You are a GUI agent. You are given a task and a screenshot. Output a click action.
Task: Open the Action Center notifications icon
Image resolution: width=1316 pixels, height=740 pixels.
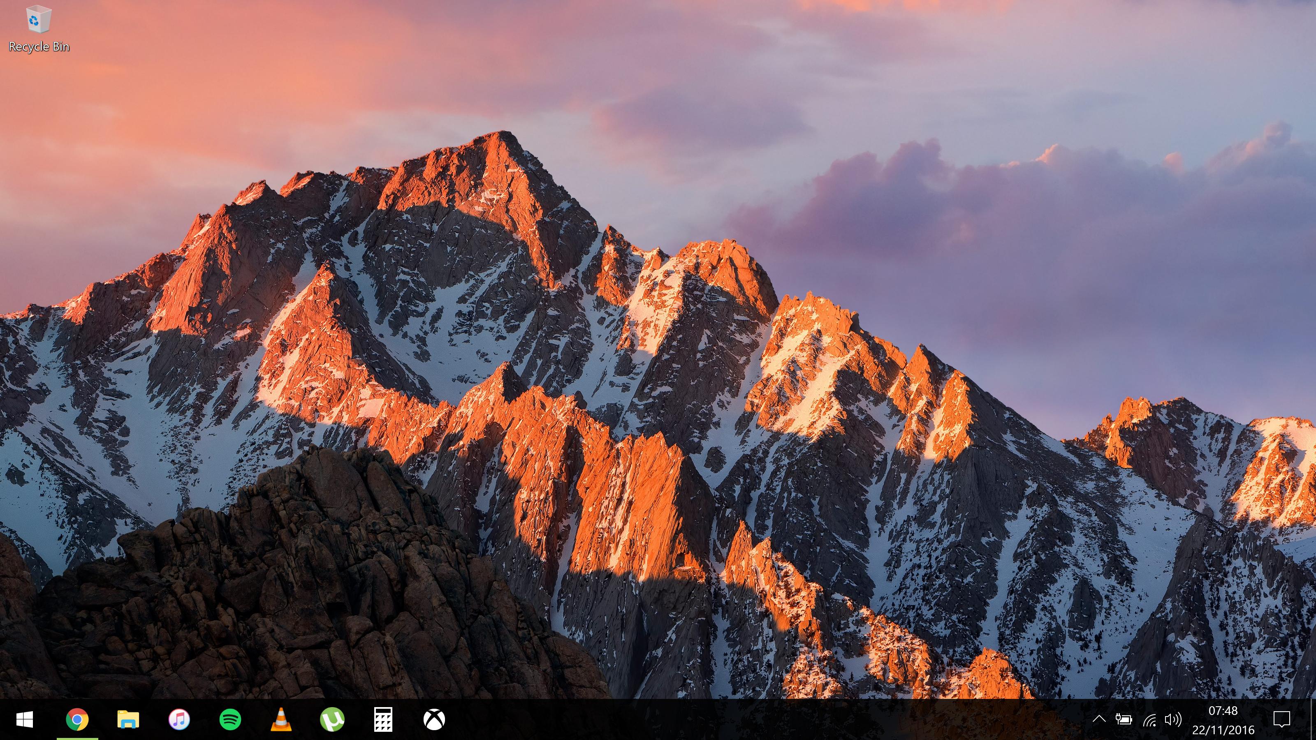point(1281,719)
